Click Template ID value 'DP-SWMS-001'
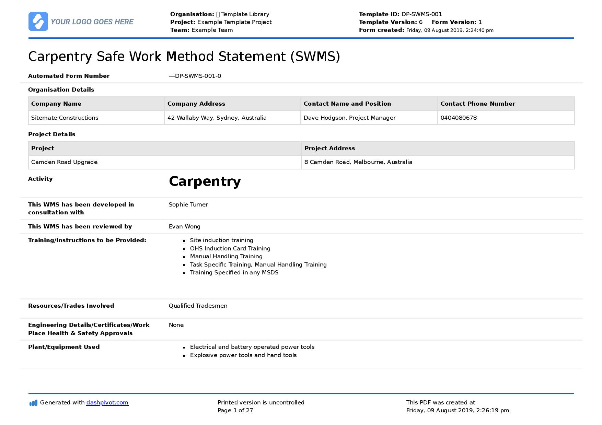The width and height of the screenshot is (602, 425). click(422, 14)
